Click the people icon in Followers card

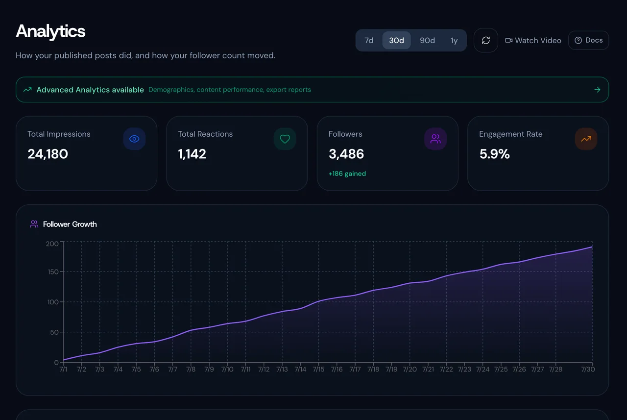click(x=435, y=139)
